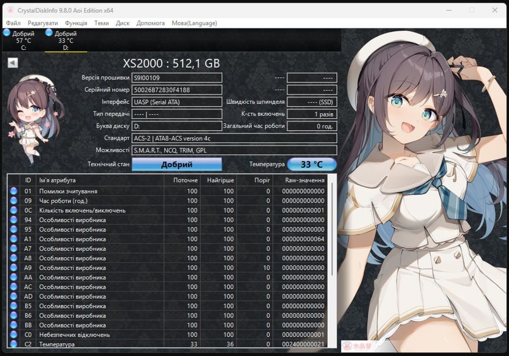Click status orb of attribute A8
509x356 pixels.
14,258
